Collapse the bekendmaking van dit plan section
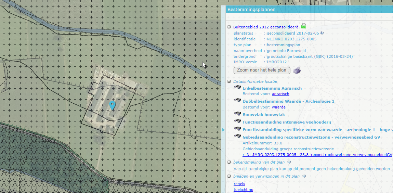Viewport: 393px width, 193px height. click(x=229, y=162)
